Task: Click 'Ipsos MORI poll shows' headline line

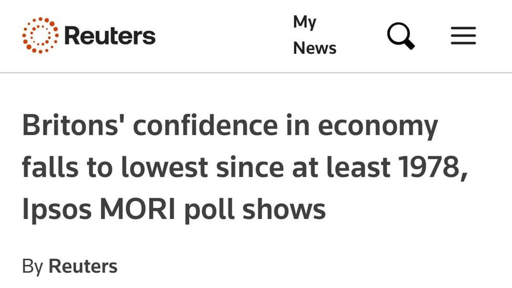Action: [173, 209]
